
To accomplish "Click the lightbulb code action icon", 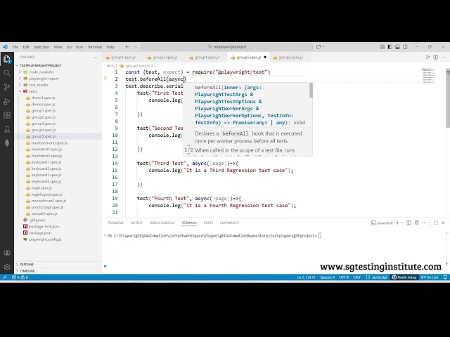I will click(105, 78).
